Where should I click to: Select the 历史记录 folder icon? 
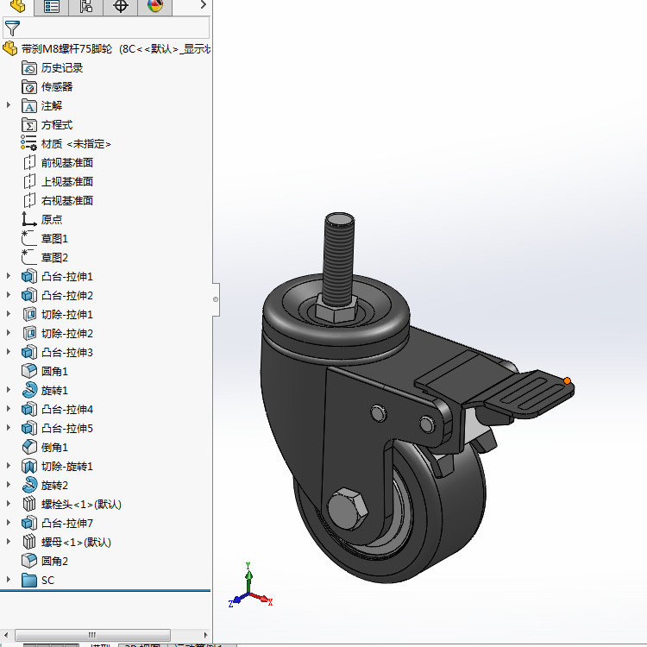click(x=29, y=67)
